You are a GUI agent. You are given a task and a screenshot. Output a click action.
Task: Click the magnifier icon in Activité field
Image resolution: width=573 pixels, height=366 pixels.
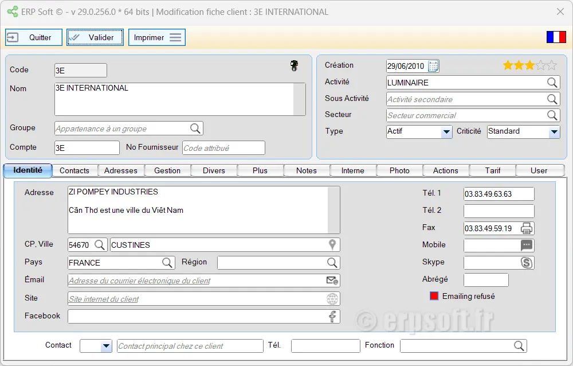click(x=552, y=83)
